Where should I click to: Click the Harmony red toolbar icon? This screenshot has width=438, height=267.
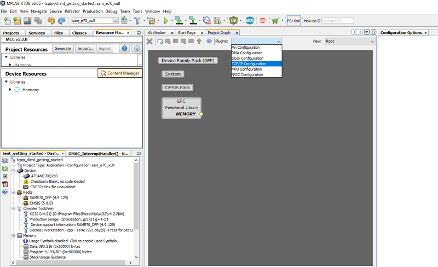point(263,21)
